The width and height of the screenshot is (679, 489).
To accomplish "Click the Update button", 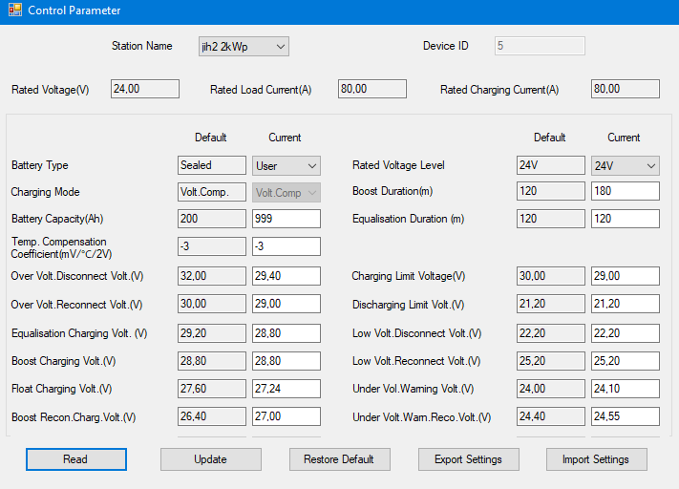I will (210, 459).
